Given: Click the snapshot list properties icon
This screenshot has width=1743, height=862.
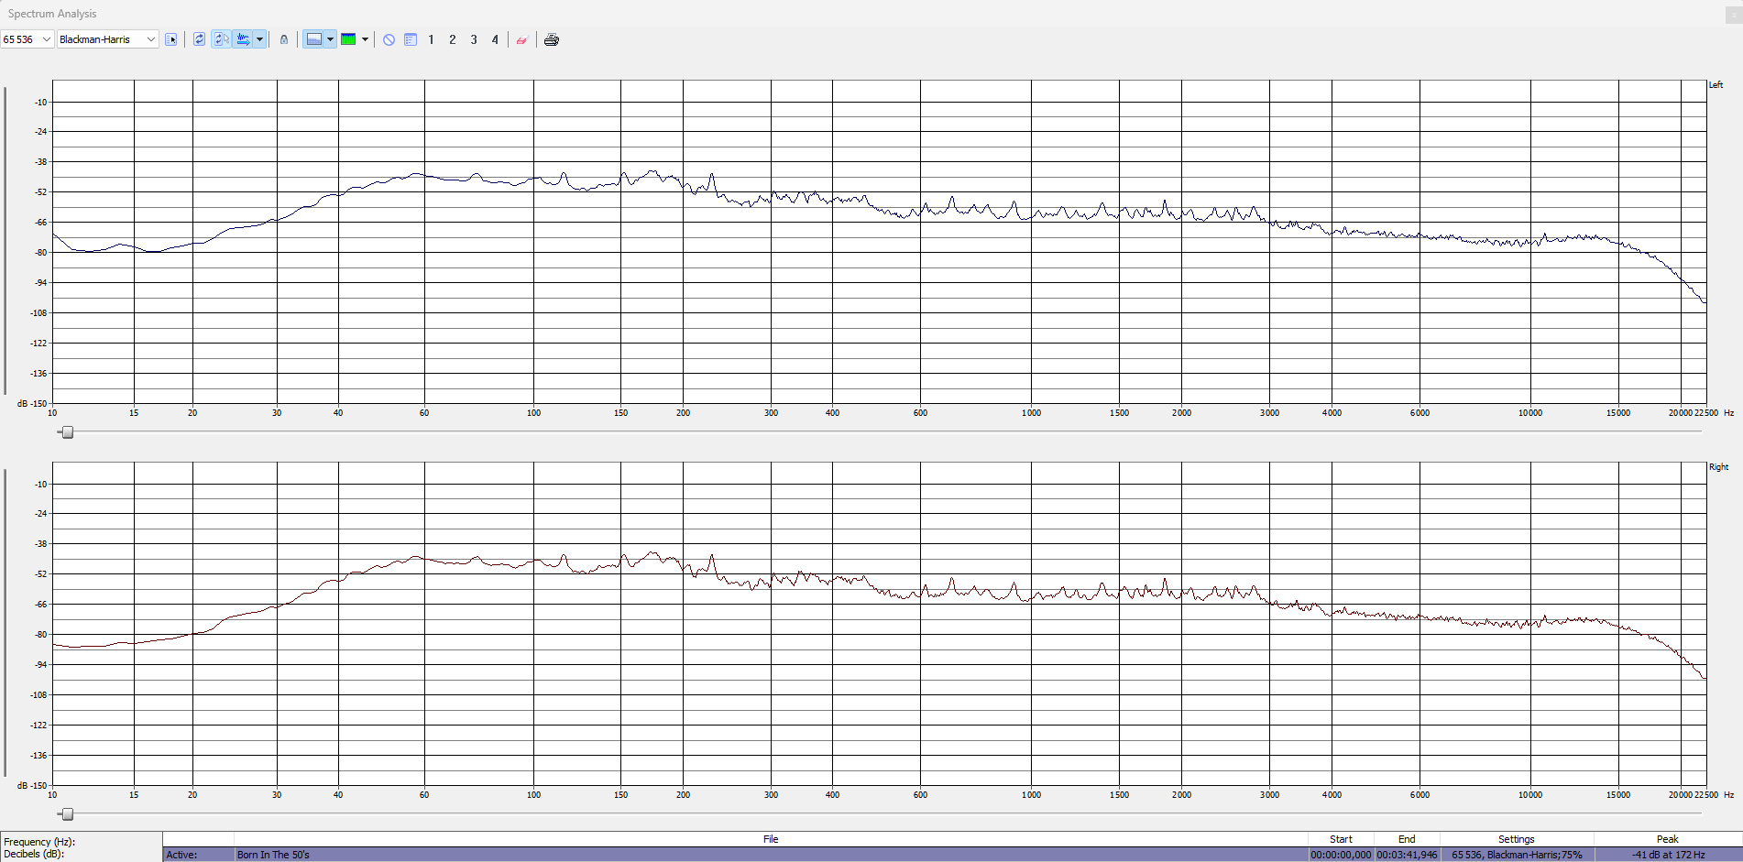Looking at the screenshot, I should click(411, 39).
